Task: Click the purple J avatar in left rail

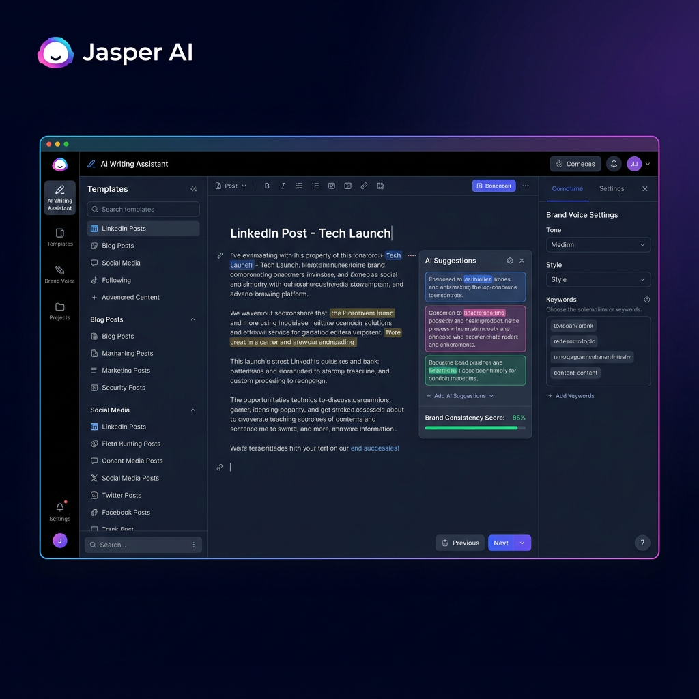Action: click(60, 541)
